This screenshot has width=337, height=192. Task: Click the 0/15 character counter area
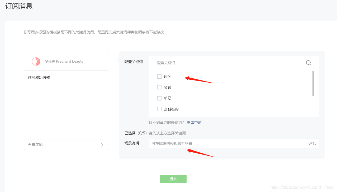click(x=312, y=143)
